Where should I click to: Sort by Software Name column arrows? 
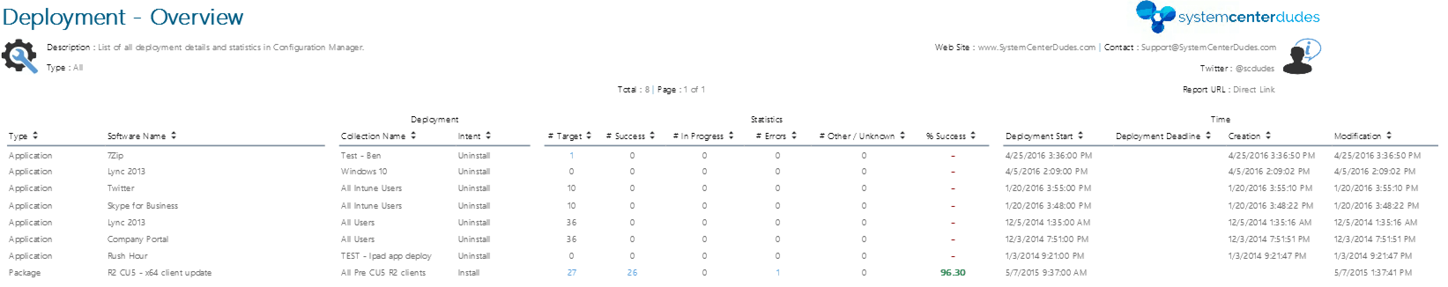tap(174, 135)
